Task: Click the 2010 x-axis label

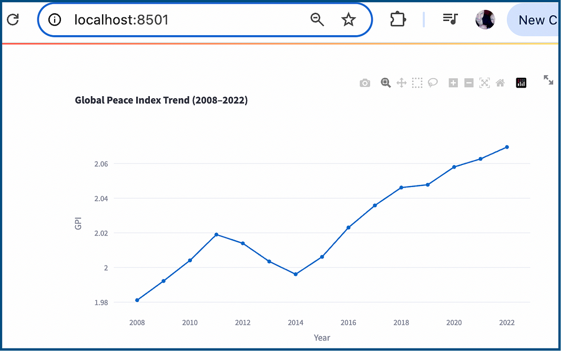Action: coord(190,323)
